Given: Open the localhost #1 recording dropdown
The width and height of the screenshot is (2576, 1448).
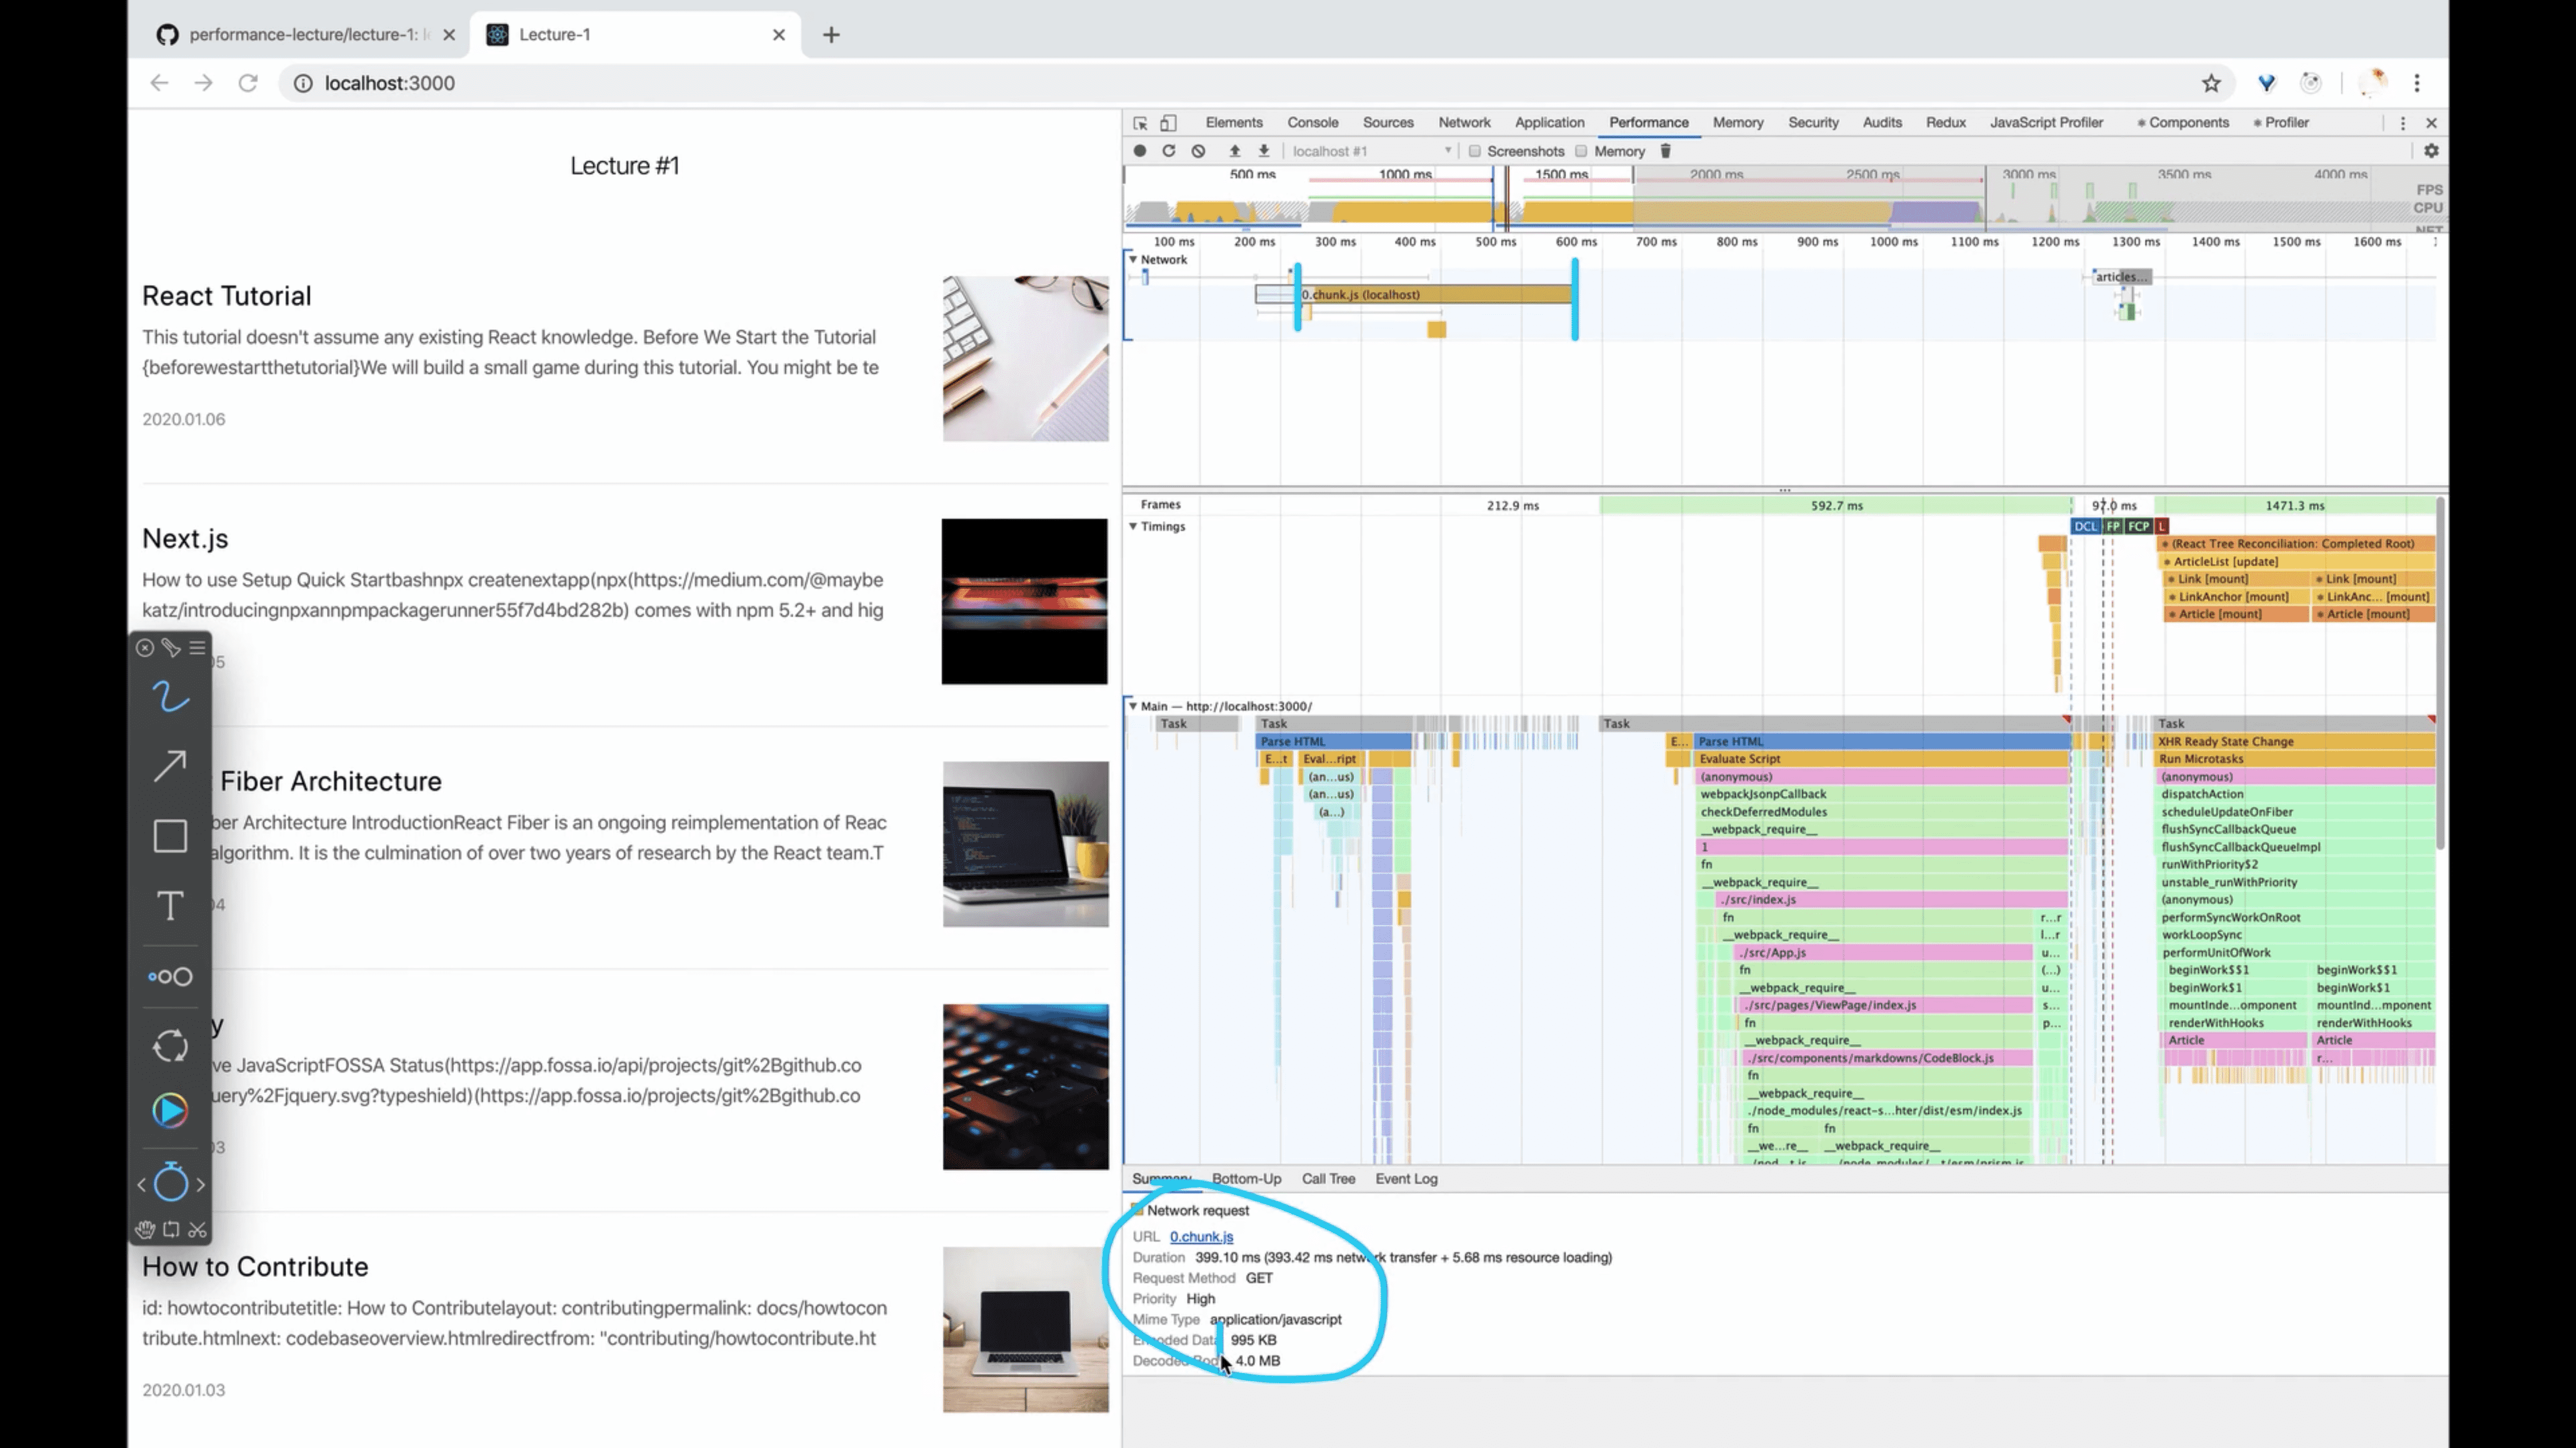Looking at the screenshot, I should point(1370,151).
